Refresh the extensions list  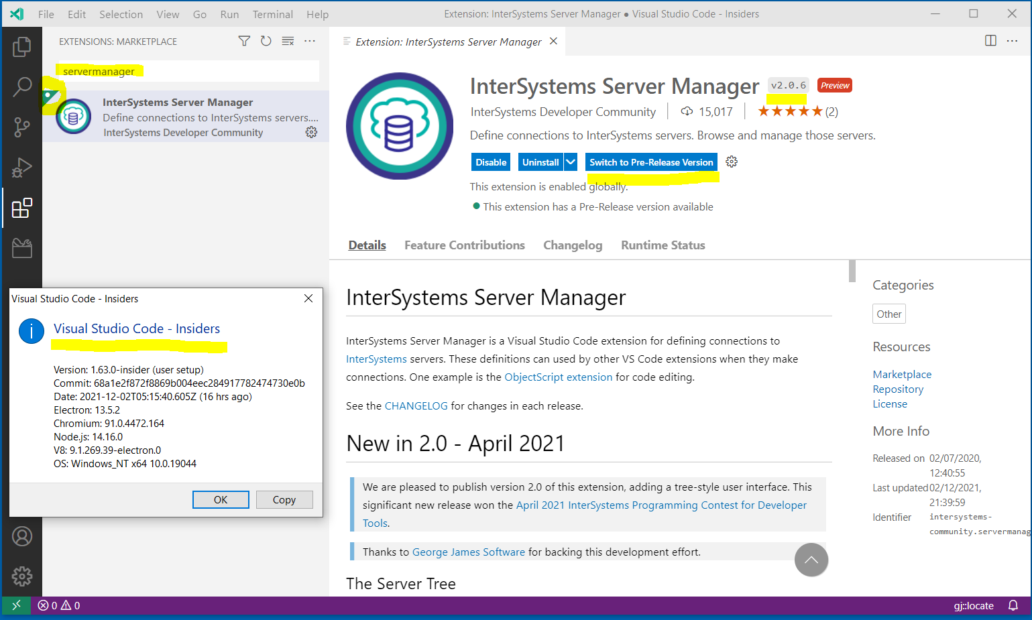pyautogui.click(x=266, y=41)
